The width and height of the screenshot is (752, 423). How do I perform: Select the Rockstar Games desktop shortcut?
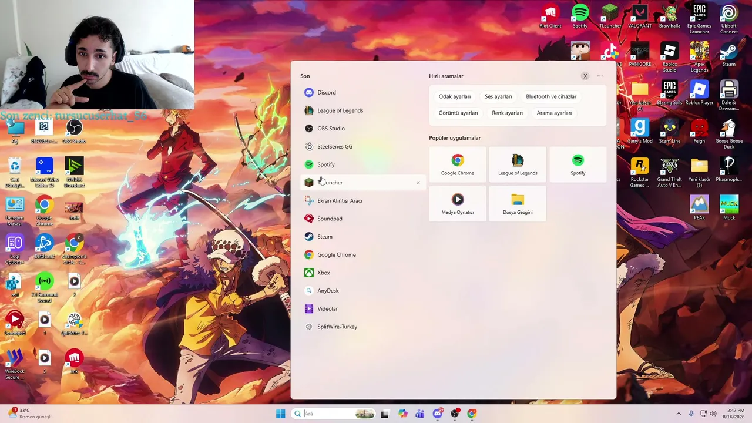(640, 173)
